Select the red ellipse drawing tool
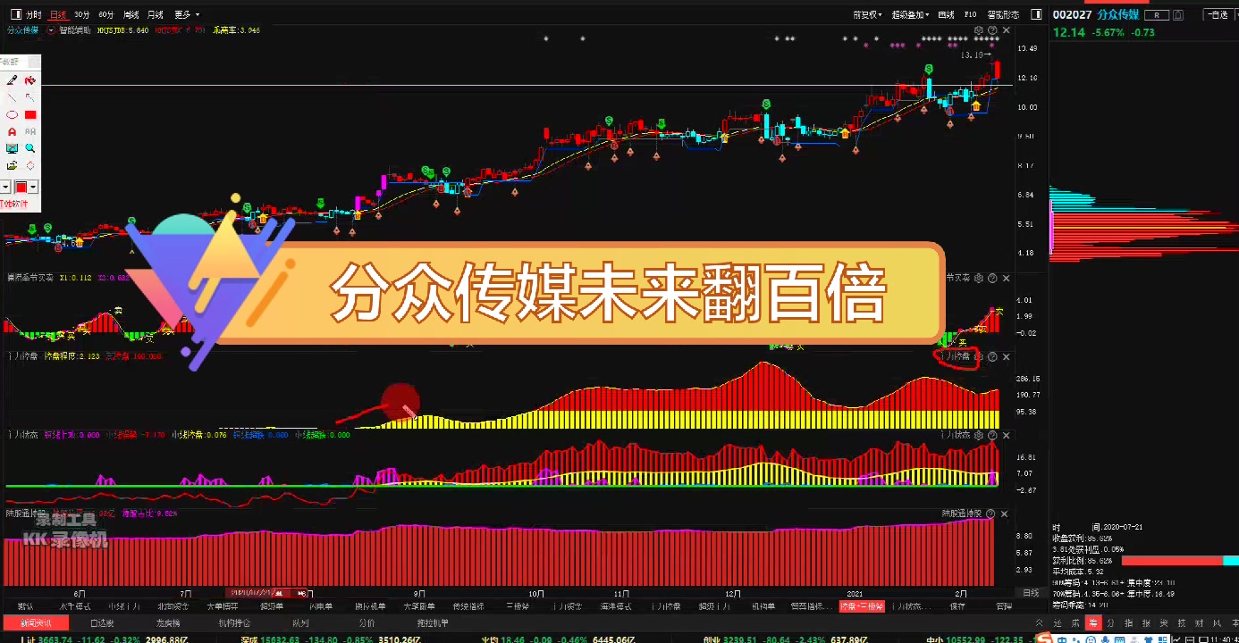The width and height of the screenshot is (1239, 643). 13,114
